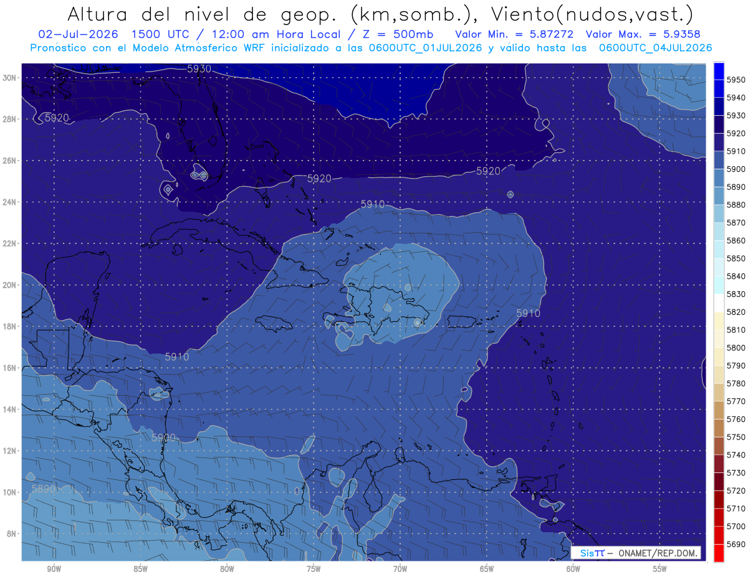
Task: Click the 18N latitude axis label
Action: click(10, 327)
